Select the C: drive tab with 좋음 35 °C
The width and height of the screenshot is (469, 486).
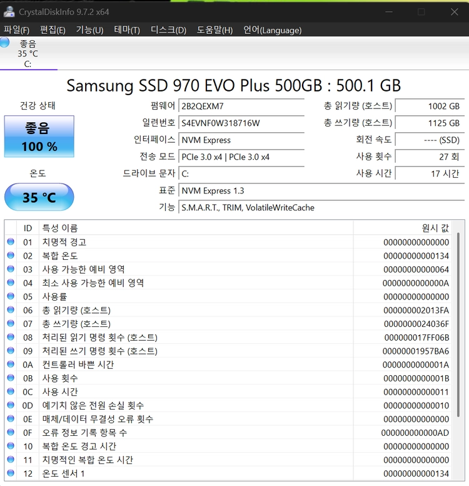[29, 53]
